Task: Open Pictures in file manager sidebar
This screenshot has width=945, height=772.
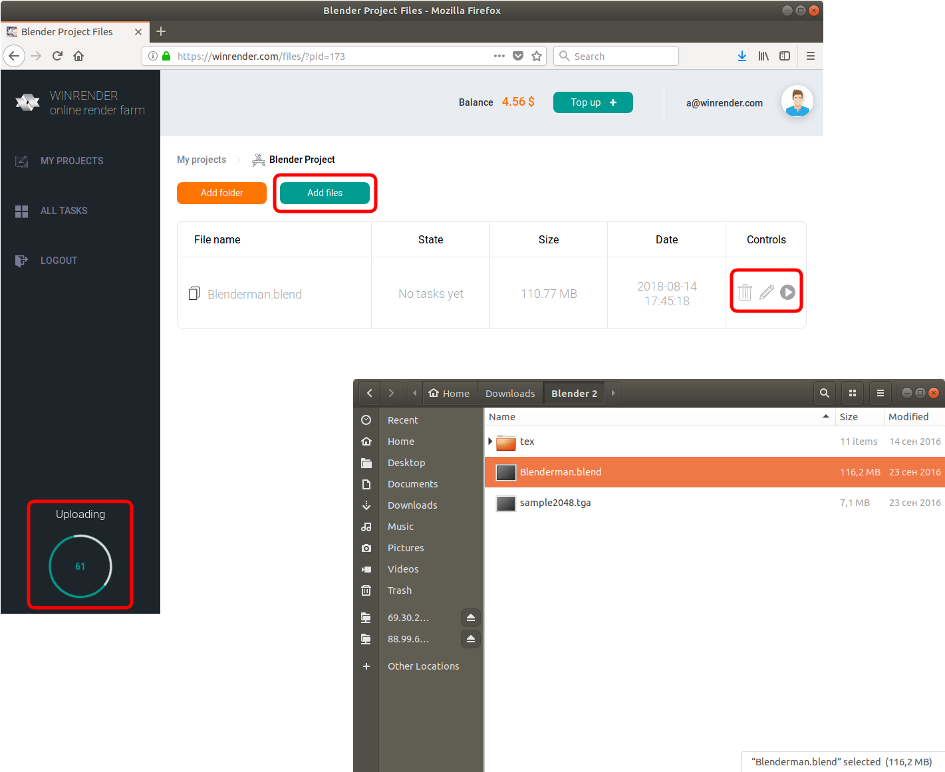Action: pos(406,548)
